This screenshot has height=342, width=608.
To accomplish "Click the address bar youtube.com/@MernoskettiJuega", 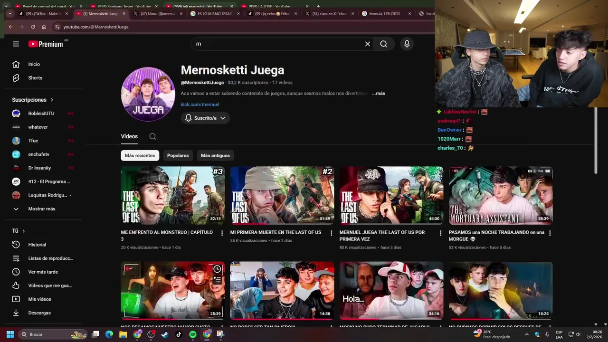I will point(96,27).
